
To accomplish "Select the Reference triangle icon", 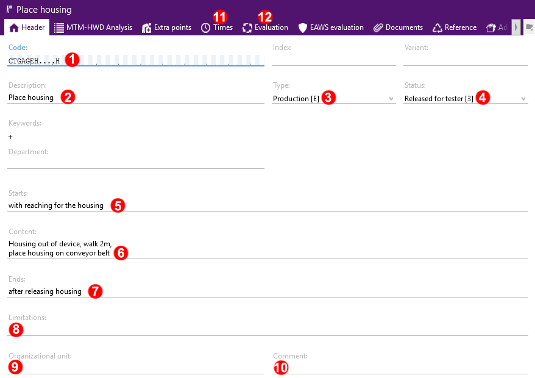I will point(438,27).
